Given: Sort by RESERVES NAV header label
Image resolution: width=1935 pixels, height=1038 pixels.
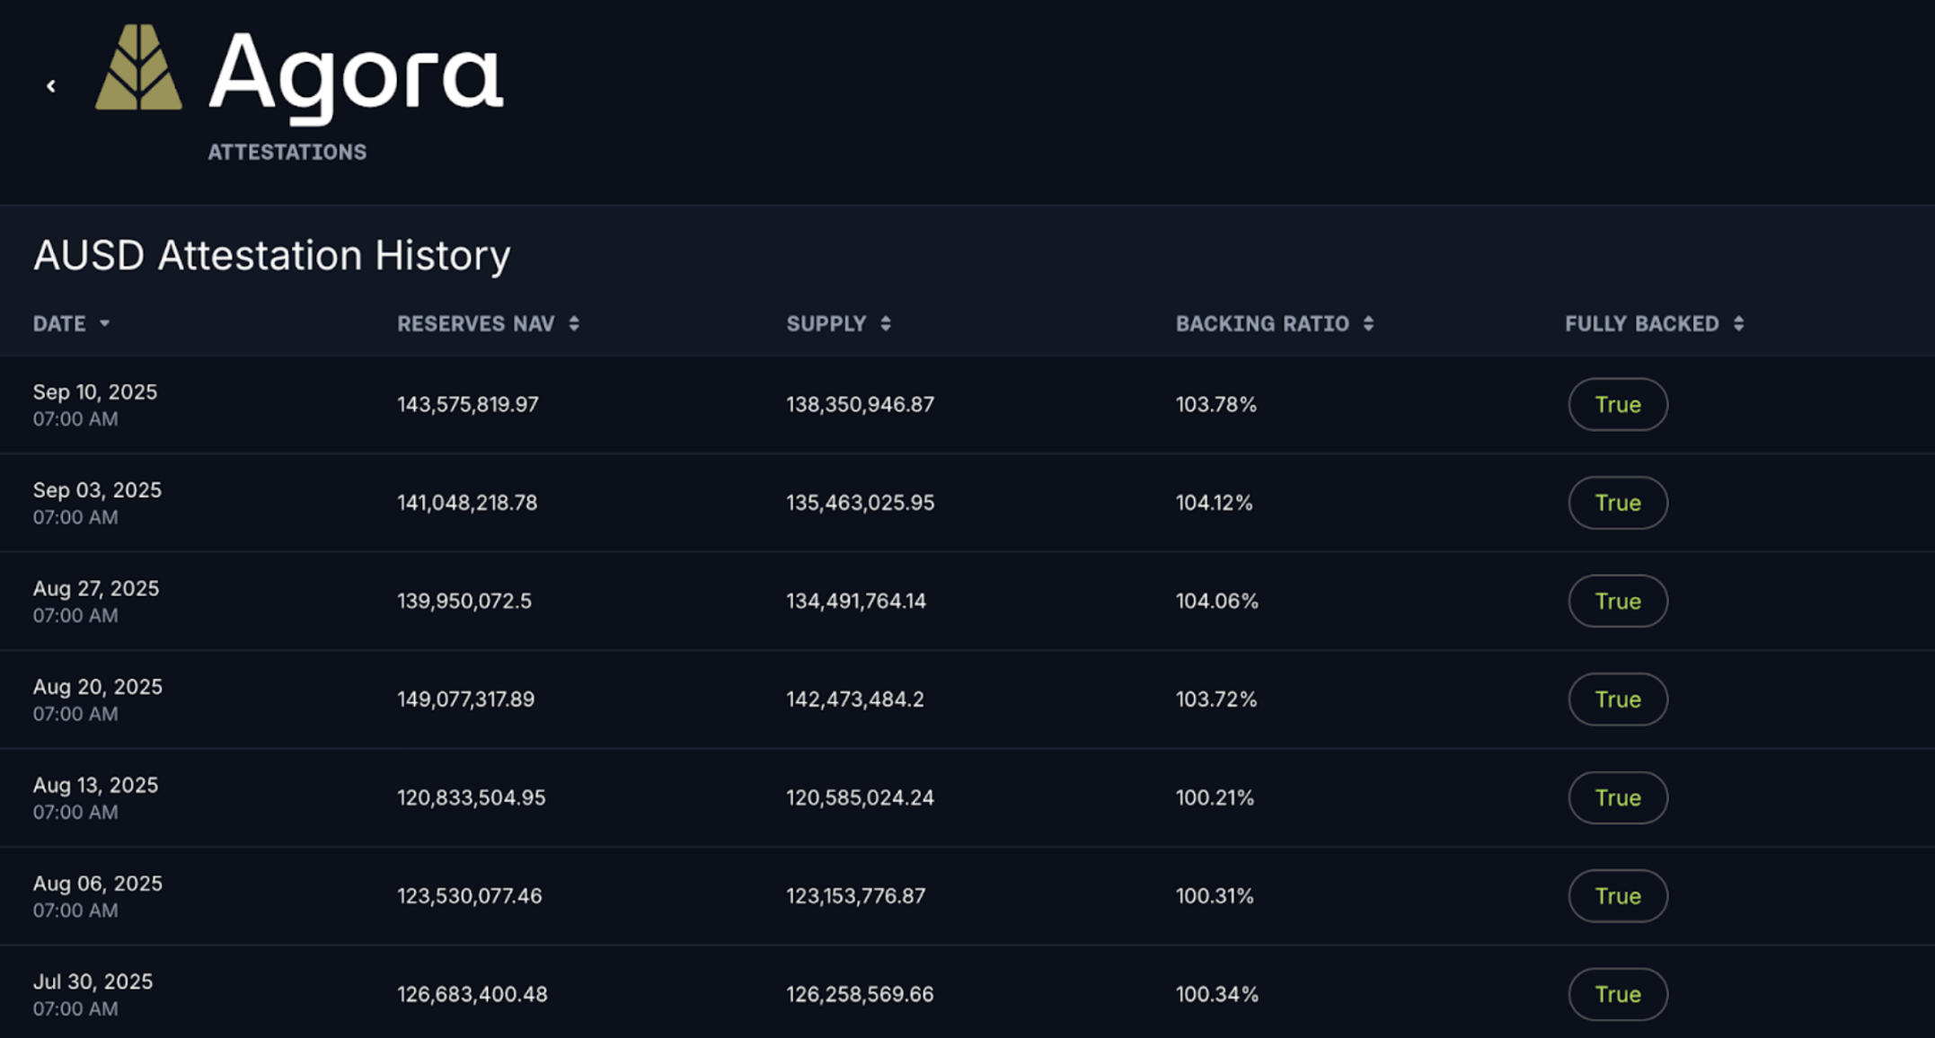Looking at the screenshot, I should pos(476,324).
